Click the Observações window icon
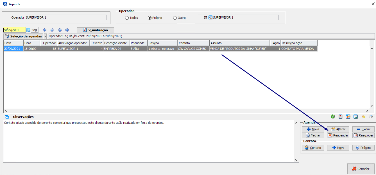Image resolution: width=376 pixels, height=175 pixels. [7, 117]
